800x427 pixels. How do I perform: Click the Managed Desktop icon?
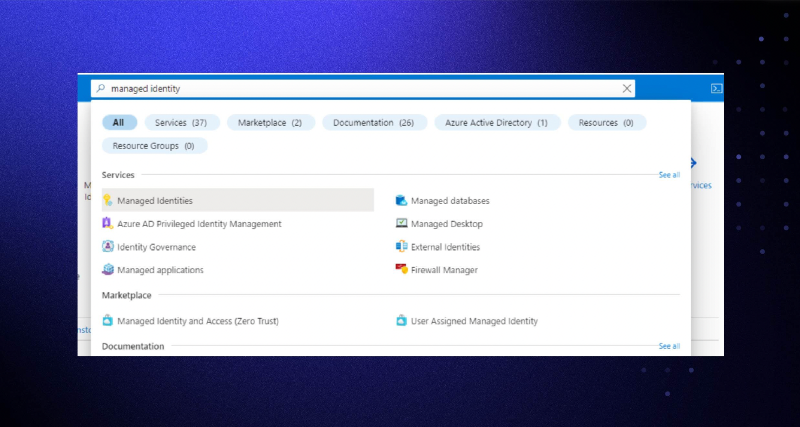coord(401,223)
